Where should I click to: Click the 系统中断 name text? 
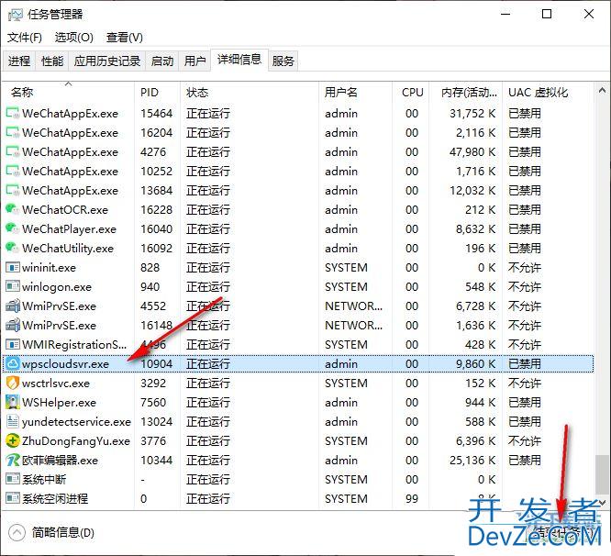(44, 480)
